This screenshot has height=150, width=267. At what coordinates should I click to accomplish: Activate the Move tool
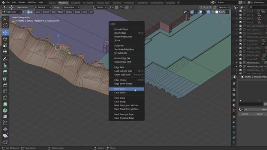pos(5,32)
